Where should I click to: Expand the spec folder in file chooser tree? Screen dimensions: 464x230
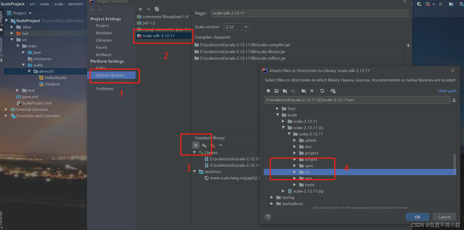(x=295, y=166)
